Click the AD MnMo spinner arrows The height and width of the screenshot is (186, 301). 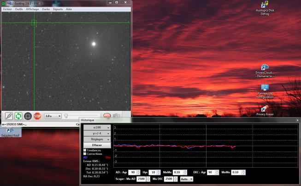coord(185,172)
